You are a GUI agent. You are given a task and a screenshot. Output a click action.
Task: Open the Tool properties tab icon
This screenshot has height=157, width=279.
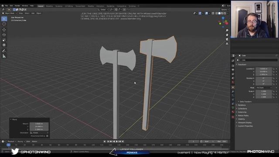(233, 61)
